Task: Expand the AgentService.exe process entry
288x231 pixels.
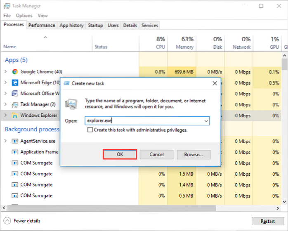Action: (x=5, y=141)
